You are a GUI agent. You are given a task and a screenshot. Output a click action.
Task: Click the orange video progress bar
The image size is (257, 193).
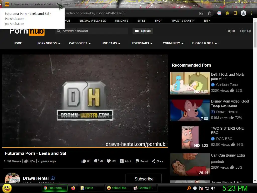(x=85, y=147)
